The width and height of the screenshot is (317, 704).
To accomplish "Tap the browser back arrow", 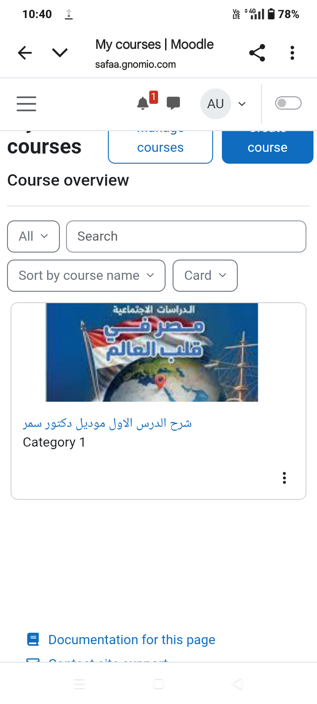I will (x=25, y=53).
